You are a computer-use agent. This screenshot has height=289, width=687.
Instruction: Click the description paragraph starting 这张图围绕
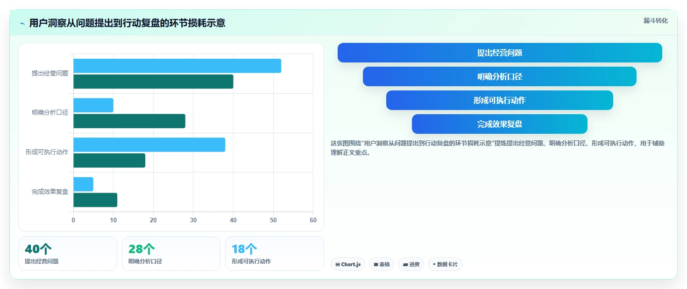coord(497,148)
